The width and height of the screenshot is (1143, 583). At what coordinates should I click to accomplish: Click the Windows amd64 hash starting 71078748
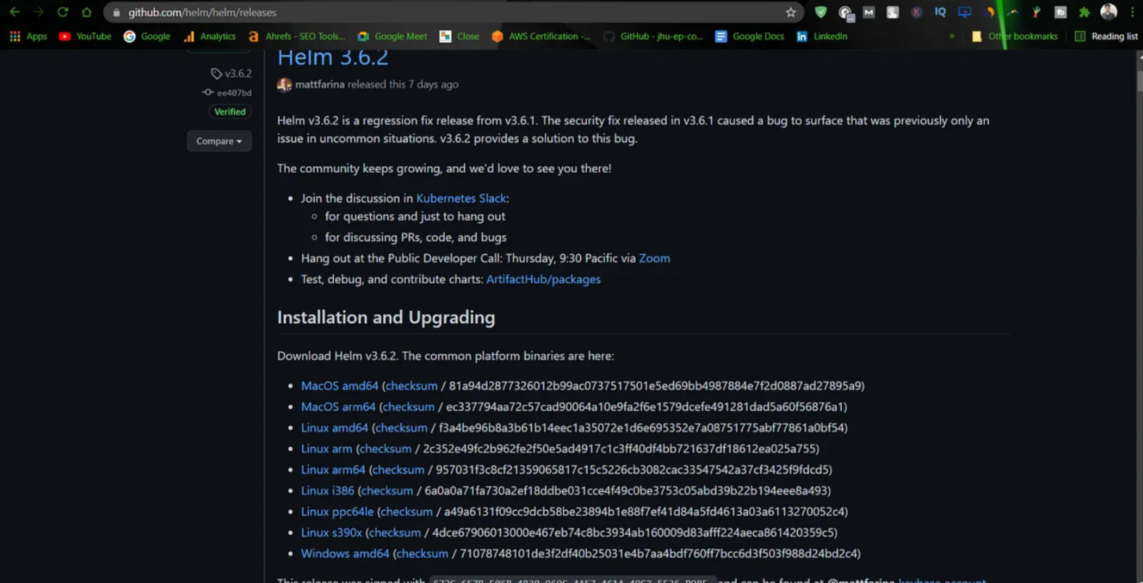click(658, 553)
